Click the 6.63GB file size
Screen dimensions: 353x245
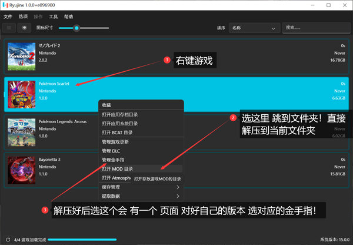tap(339, 98)
